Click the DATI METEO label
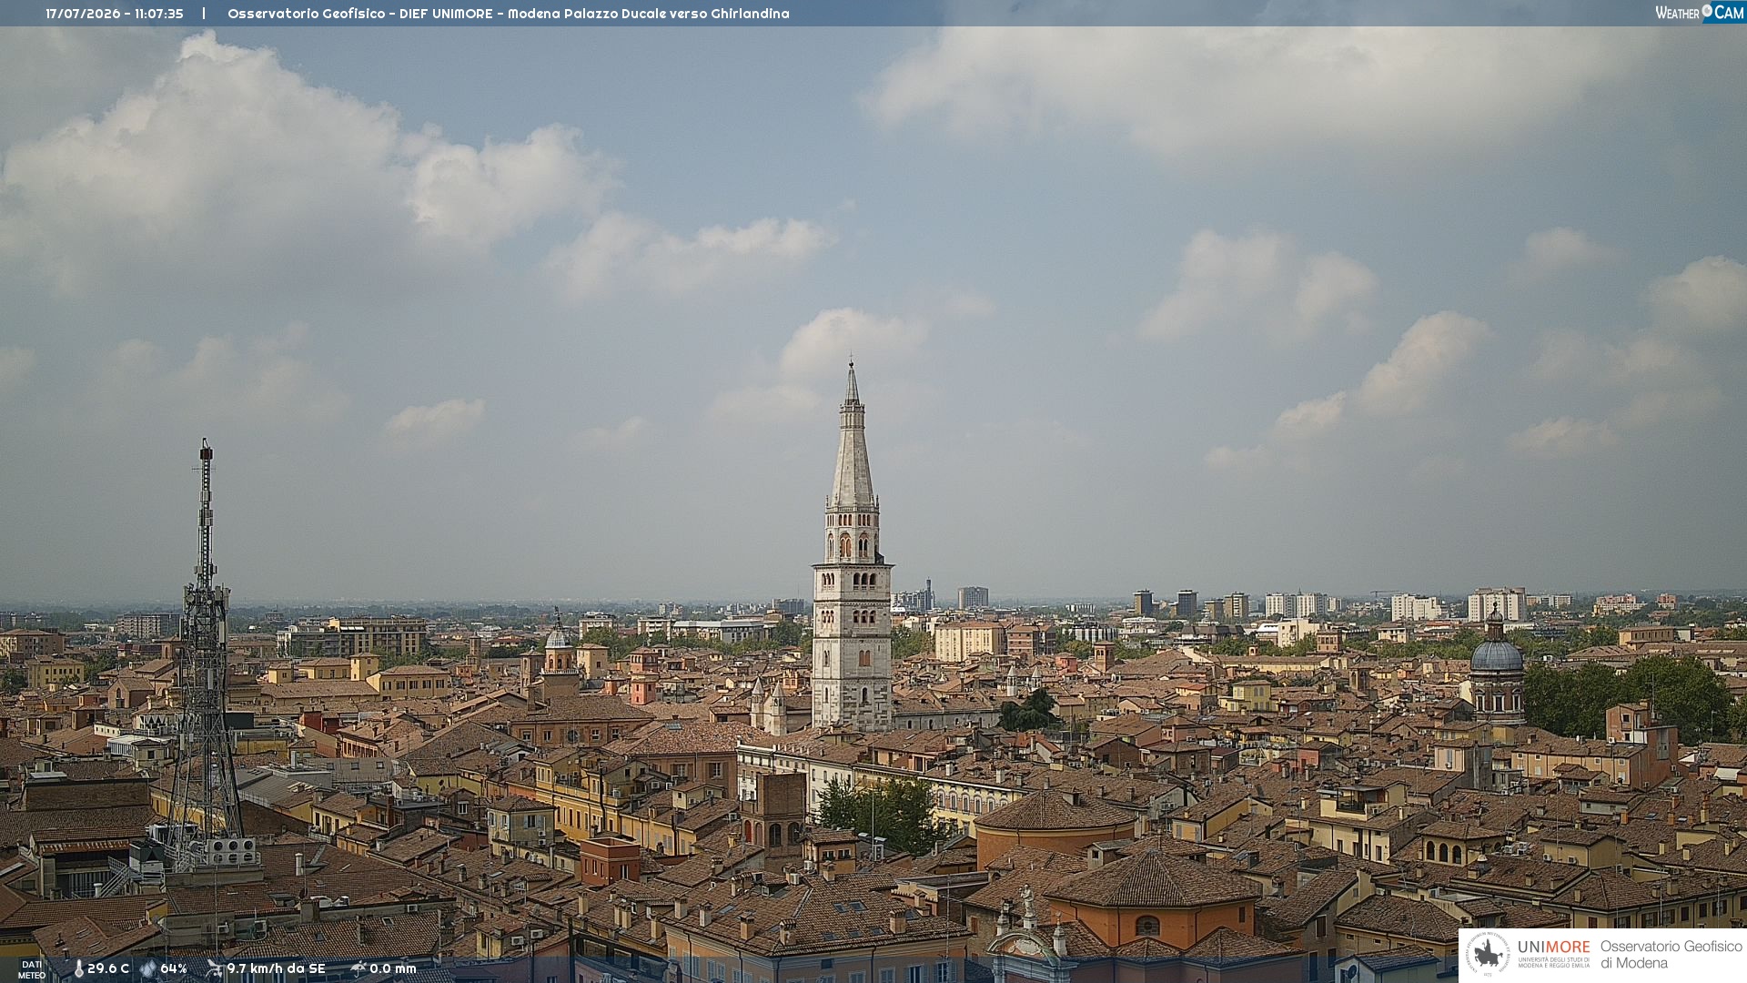Image resolution: width=1747 pixels, height=983 pixels. (31, 969)
